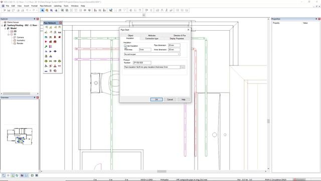Open the 'No active pen' dropdown
The image size is (321, 181).
(152, 54)
